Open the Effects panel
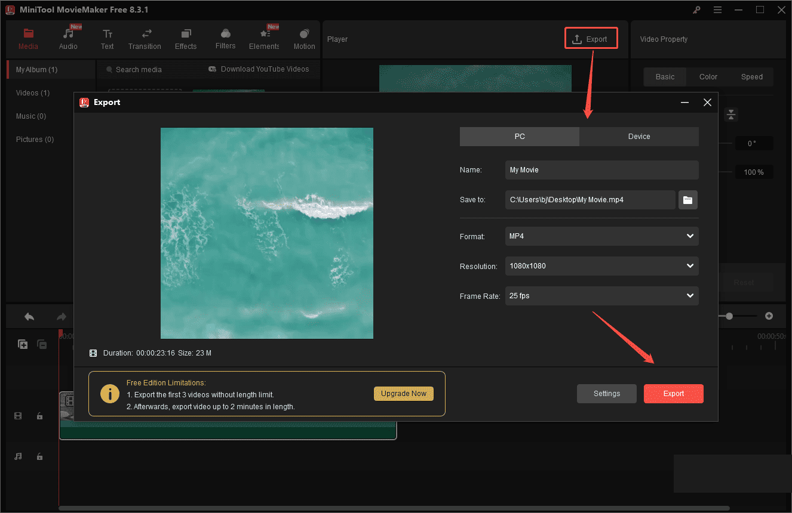This screenshot has height=513, width=792. click(x=185, y=38)
